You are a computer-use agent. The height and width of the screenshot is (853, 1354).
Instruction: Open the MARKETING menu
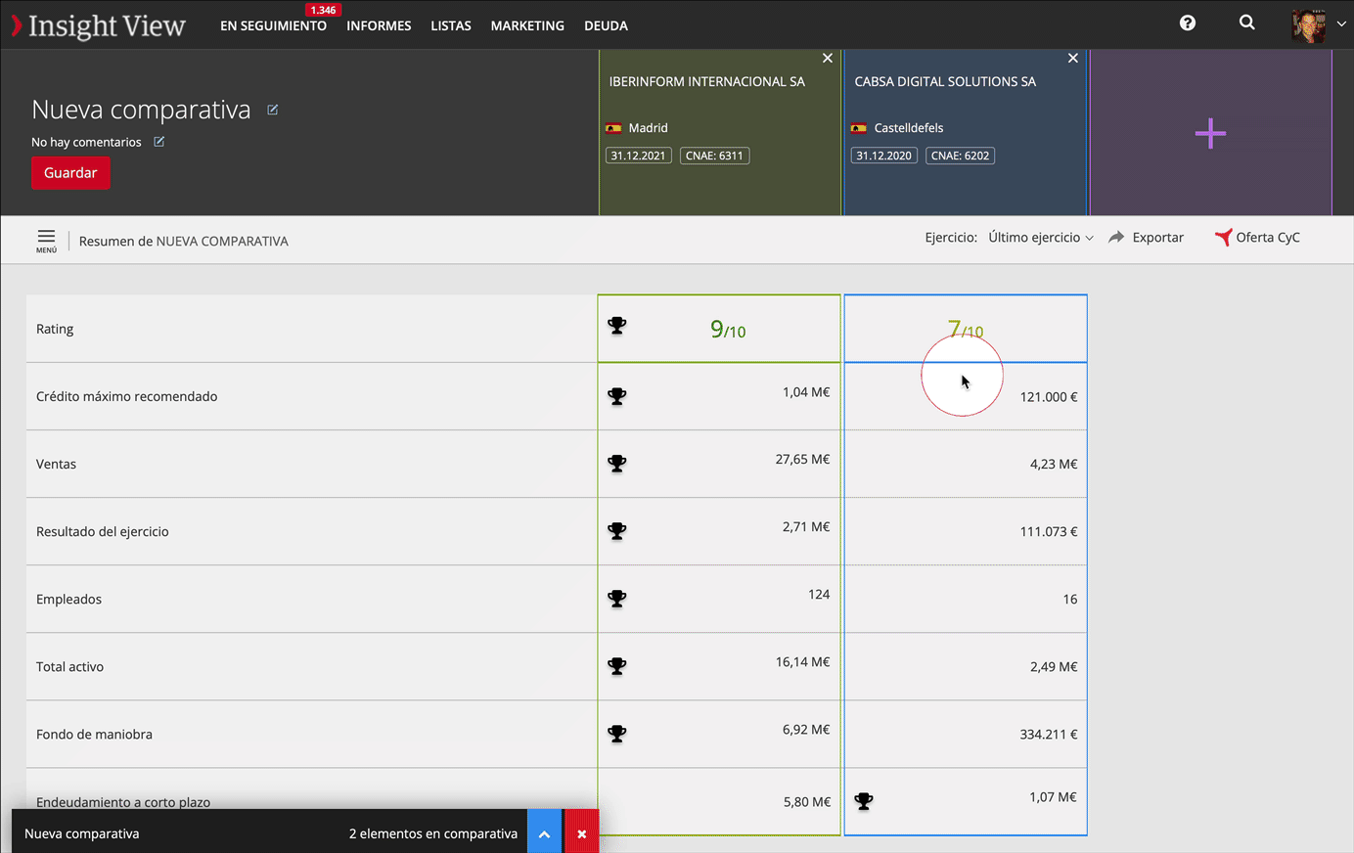(527, 26)
